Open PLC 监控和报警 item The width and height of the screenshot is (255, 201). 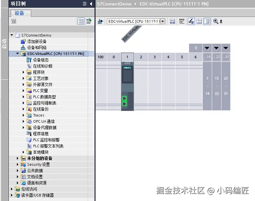point(46,140)
